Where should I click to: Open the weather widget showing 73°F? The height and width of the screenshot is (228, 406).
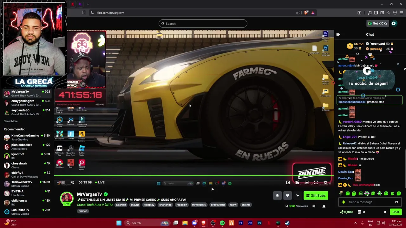[x=10, y=223]
